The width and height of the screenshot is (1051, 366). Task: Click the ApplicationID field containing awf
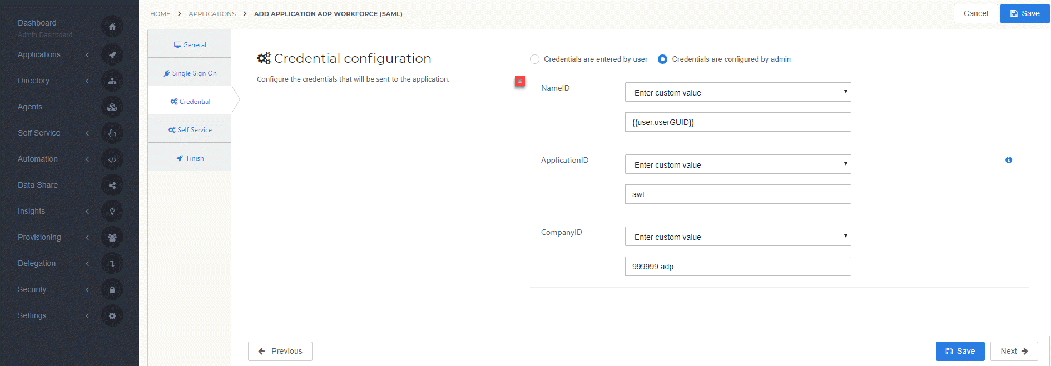click(x=738, y=194)
